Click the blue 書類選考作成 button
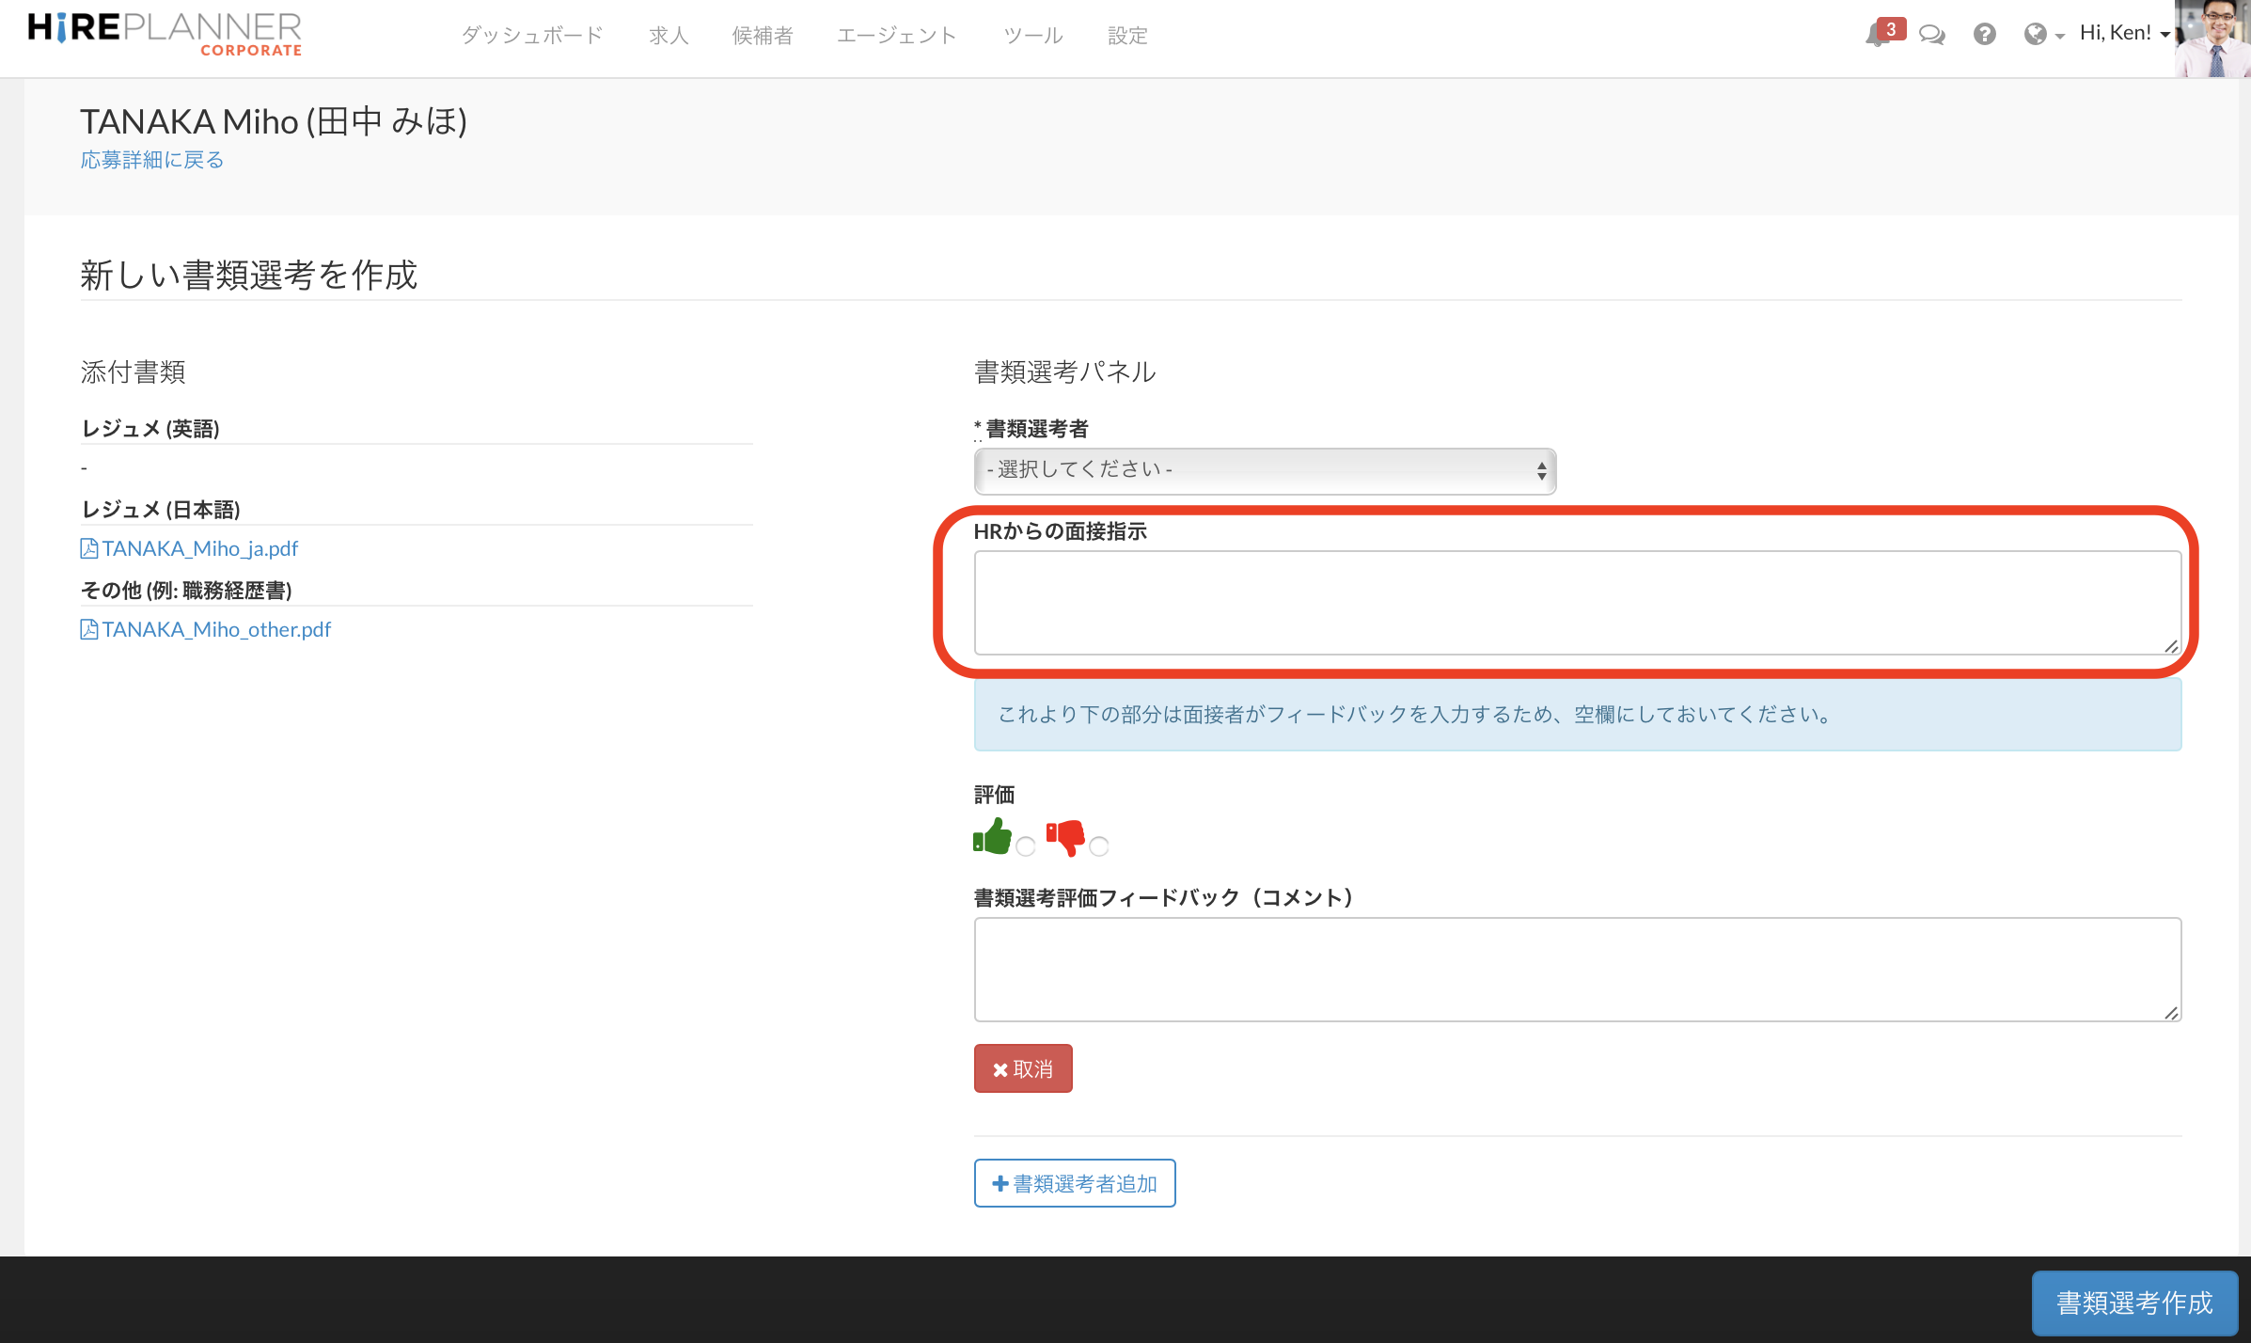Image resolution: width=2251 pixels, height=1343 pixels. [x=2133, y=1303]
